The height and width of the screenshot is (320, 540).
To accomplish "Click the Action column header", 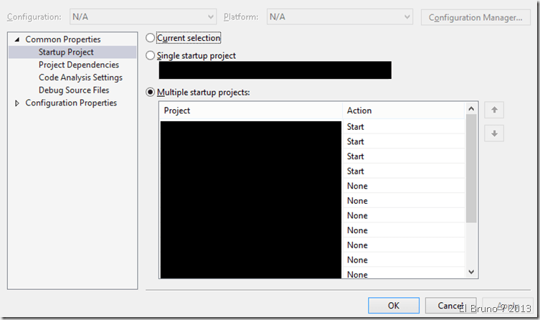I will pyautogui.click(x=404, y=110).
